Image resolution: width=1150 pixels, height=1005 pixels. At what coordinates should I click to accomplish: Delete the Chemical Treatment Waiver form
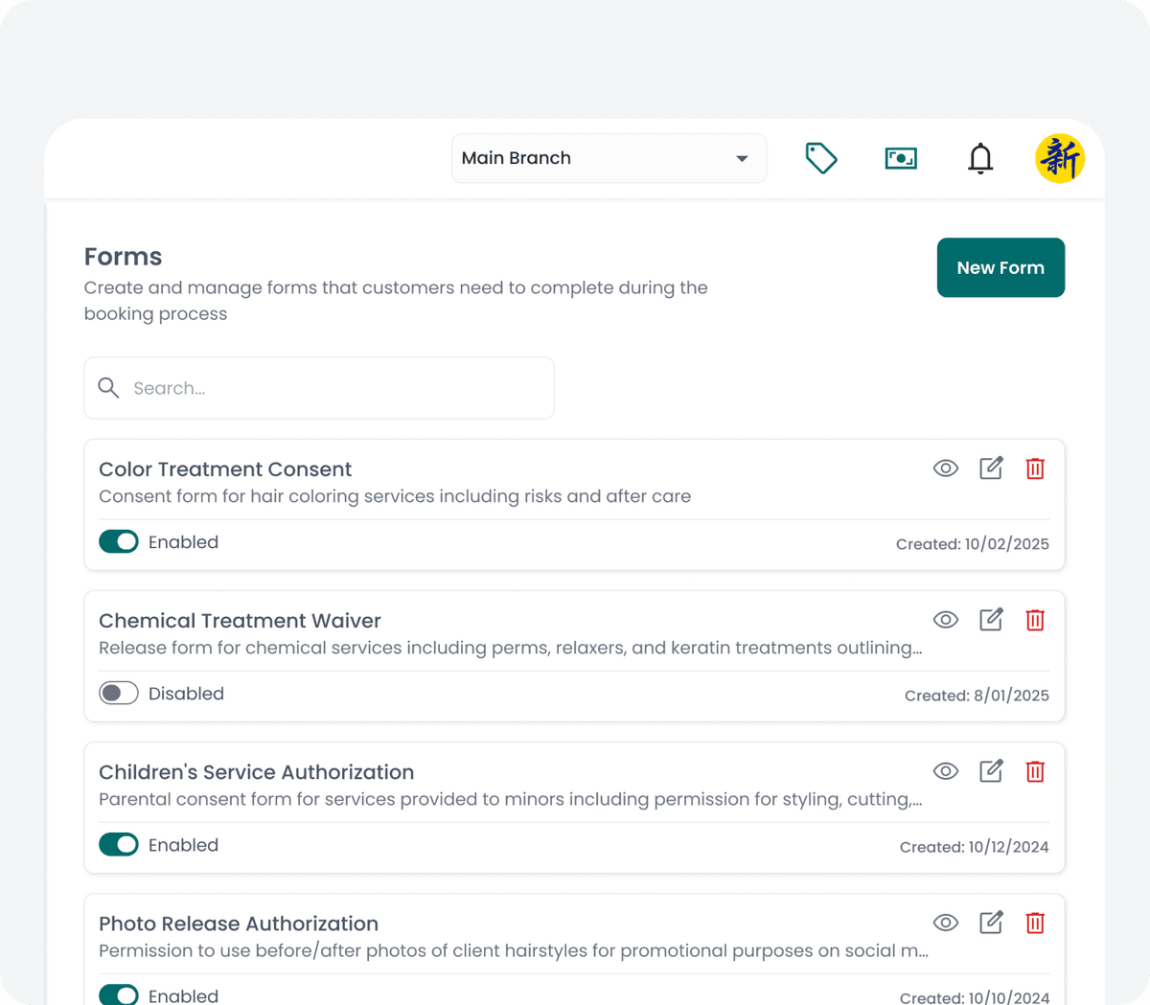coord(1035,620)
